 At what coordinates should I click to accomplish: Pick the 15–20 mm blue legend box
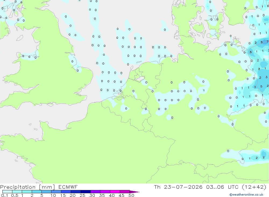[66, 192]
